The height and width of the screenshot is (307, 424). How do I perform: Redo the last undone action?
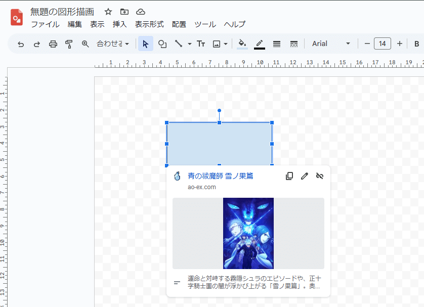pyautogui.click(x=37, y=44)
